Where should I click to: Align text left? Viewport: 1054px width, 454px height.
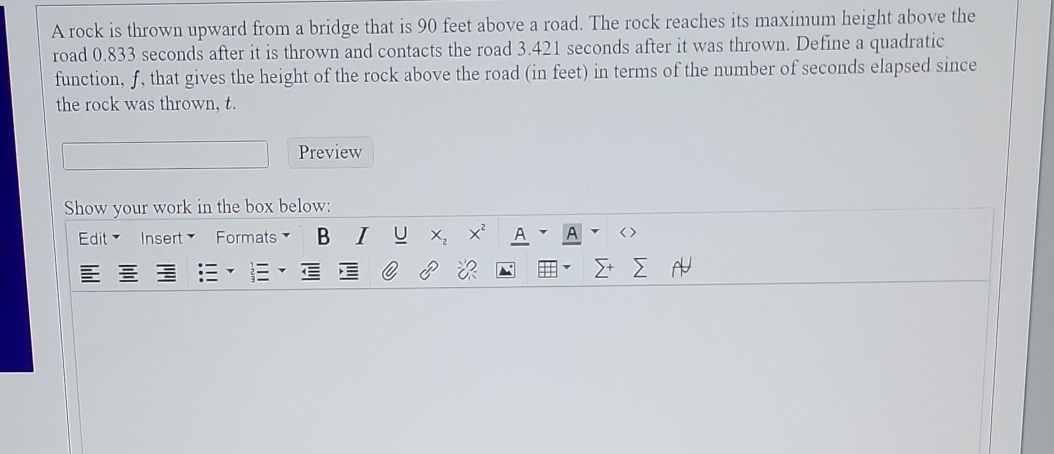coord(89,273)
